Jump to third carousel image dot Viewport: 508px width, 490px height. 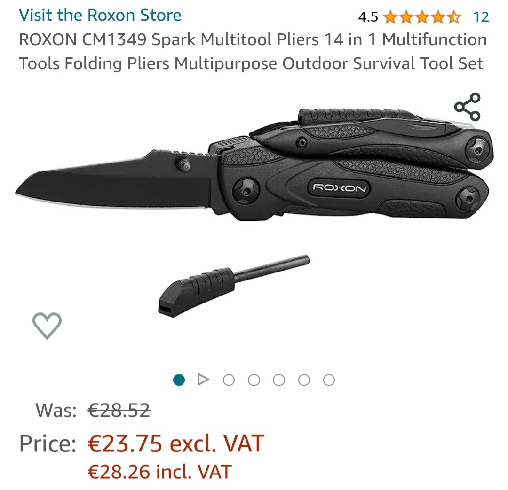pos(229,380)
